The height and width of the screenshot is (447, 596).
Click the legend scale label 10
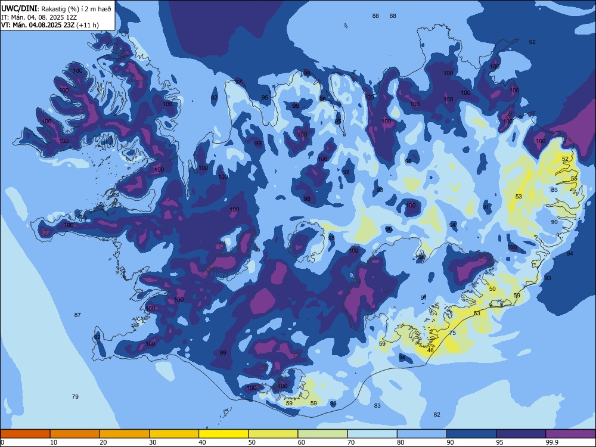pyautogui.click(x=54, y=442)
